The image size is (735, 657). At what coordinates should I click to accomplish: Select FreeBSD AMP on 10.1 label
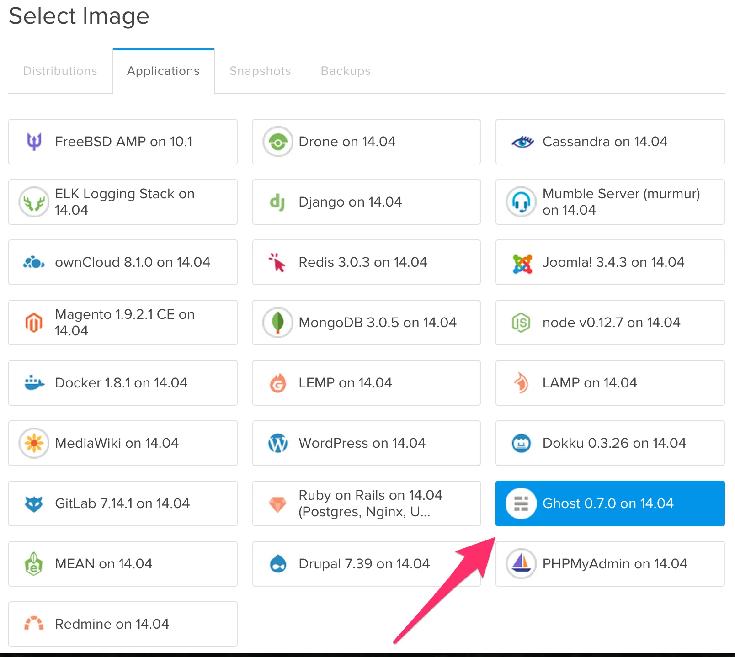[x=123, y=142]
